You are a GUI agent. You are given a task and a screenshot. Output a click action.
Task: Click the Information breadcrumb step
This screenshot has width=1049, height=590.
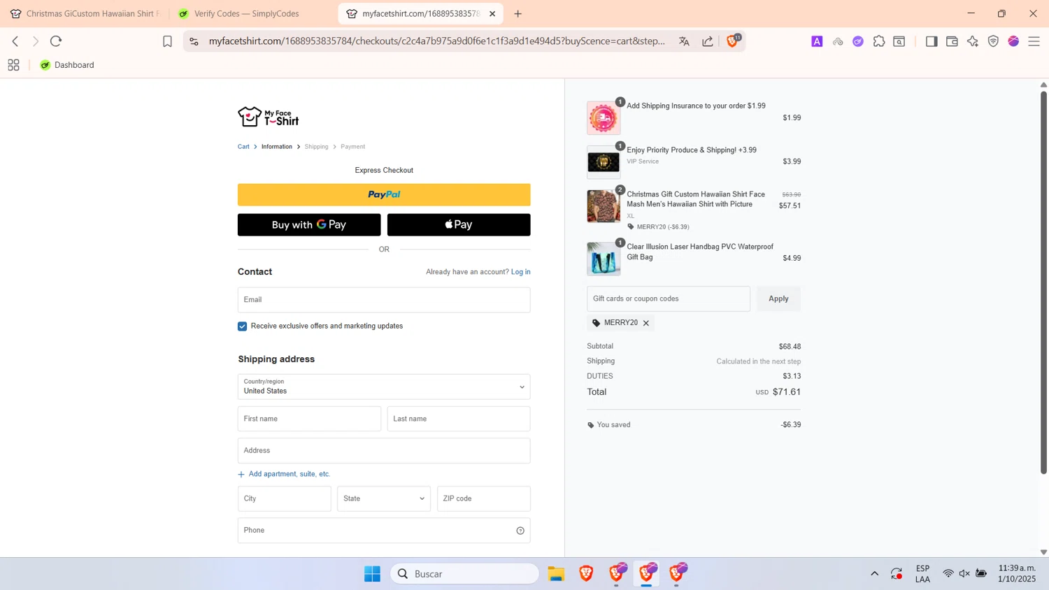[x=277, y=147]
